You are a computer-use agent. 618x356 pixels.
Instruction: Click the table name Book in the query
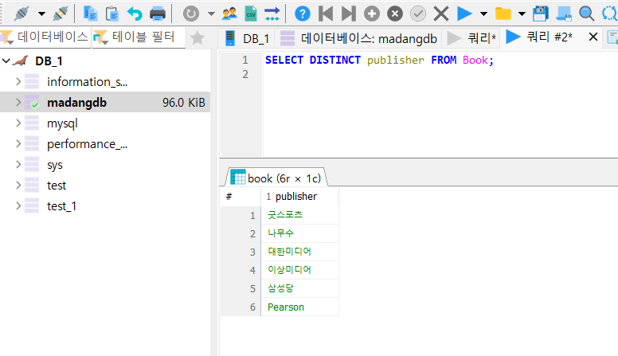475,60
